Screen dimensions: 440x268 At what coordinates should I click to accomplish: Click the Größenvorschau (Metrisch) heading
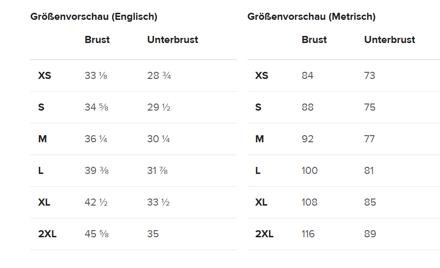(x=311, y=17)
